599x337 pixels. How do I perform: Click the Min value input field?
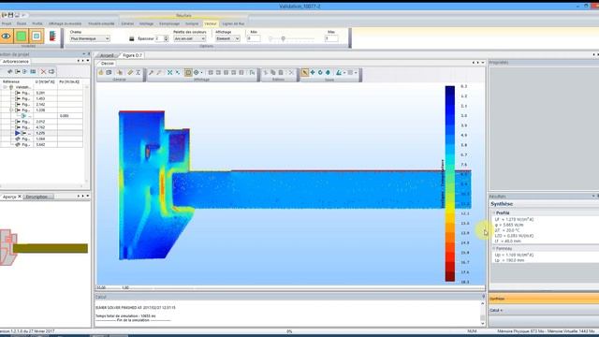tap(254, 38)
